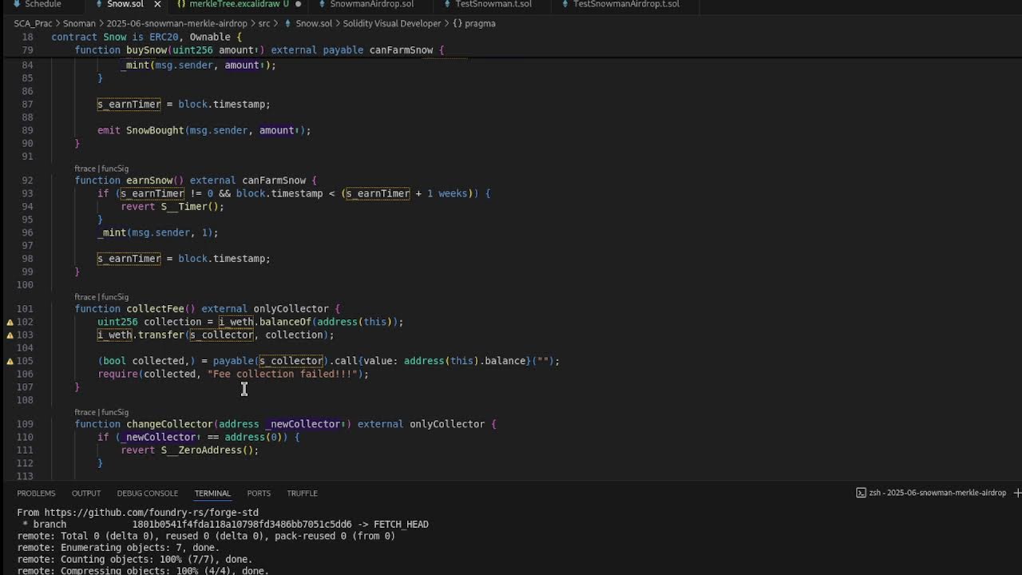Click 'SnowBought' in the emit statement
This screenshot has width=1022, height=575.
(155, 130)
